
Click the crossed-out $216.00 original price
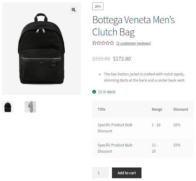(101, 59)
